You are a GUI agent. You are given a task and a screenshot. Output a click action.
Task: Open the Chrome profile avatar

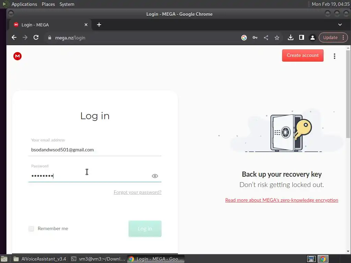pos(313,38)
